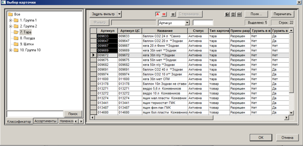Expand the '2. Группа 2' tree node
The width and height of the screenshot is (303, 146).
pos(10,26)
